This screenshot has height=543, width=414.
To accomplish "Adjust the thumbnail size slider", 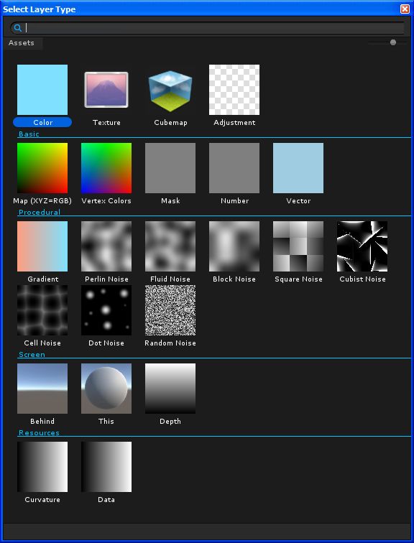I will (x=393, y=42).
